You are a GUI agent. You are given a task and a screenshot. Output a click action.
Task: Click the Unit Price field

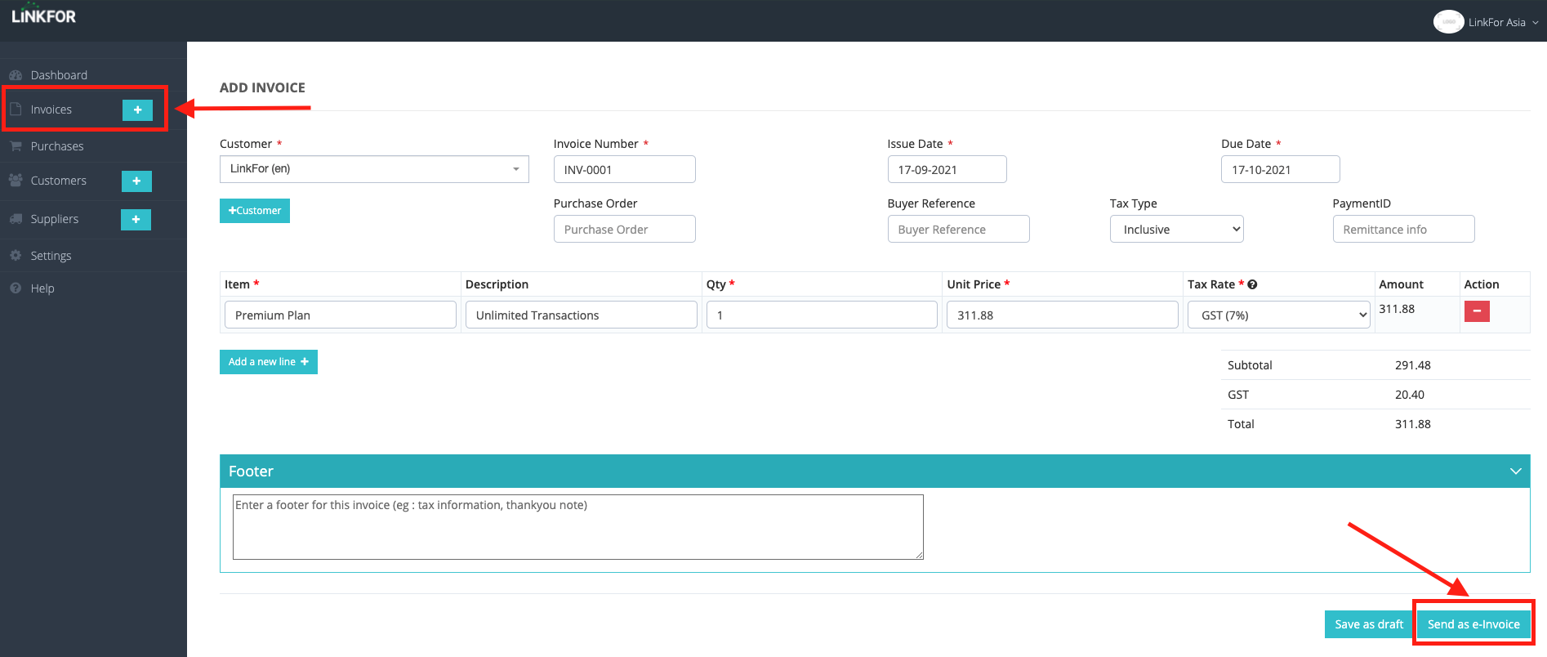tap(1063, 315)
